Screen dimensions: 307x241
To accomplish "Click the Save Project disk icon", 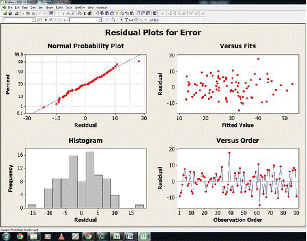I will pyautogui.click(x=10, y=14).
